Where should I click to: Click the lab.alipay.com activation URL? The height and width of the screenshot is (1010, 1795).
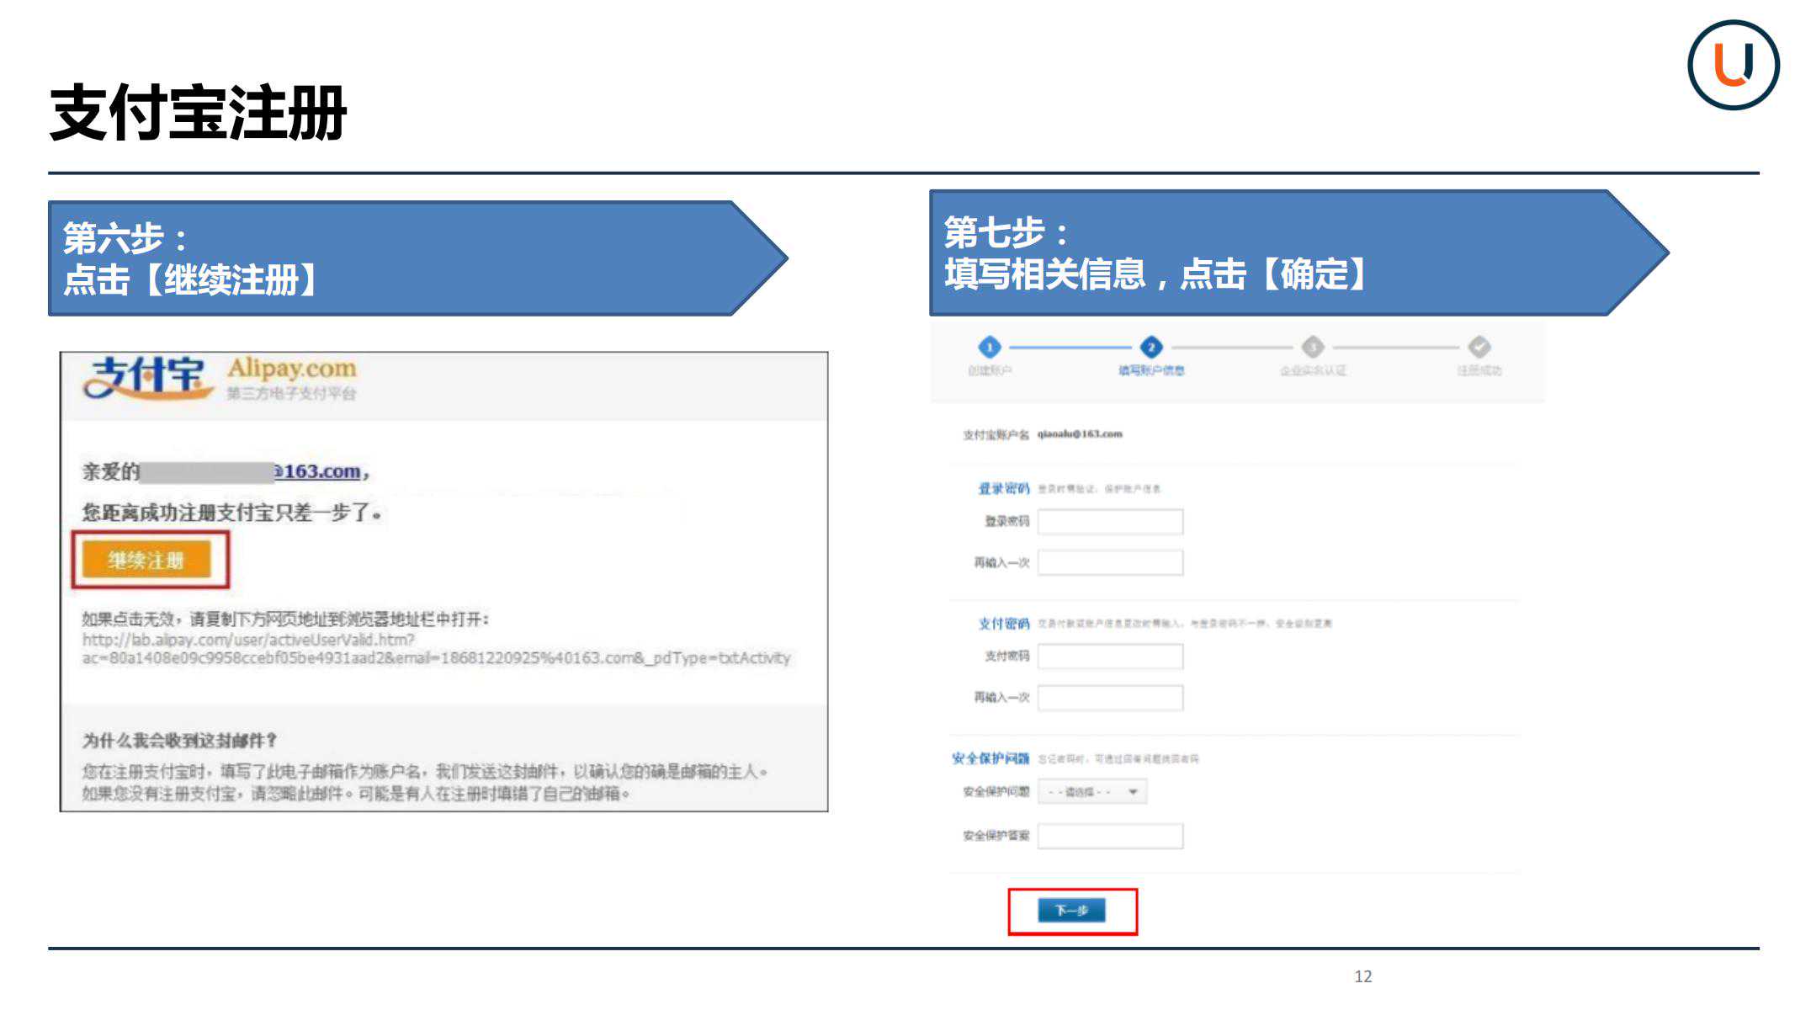click(x=436, y=649)
